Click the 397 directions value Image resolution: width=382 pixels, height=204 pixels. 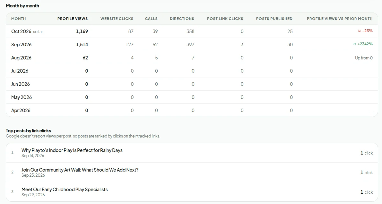pyautogui.click(x=190, y=44)
